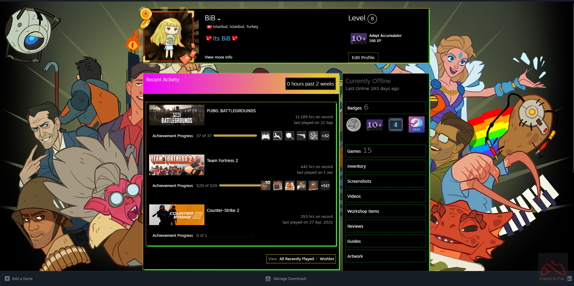The width and height of the screenshot is (574, 286).
Task: Open the Counter-Strike 2 game thumbnail
Action: 177,215
